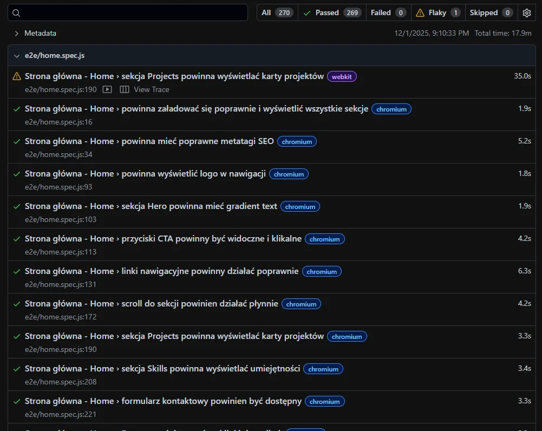Screen dimensions: 542x431
Task: Click the checkmark of formularz kontaktowy test
Action: tap(17, 401)
